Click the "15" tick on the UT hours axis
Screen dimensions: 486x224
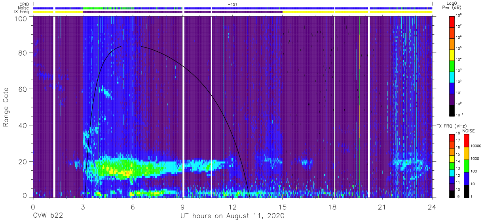283,207
